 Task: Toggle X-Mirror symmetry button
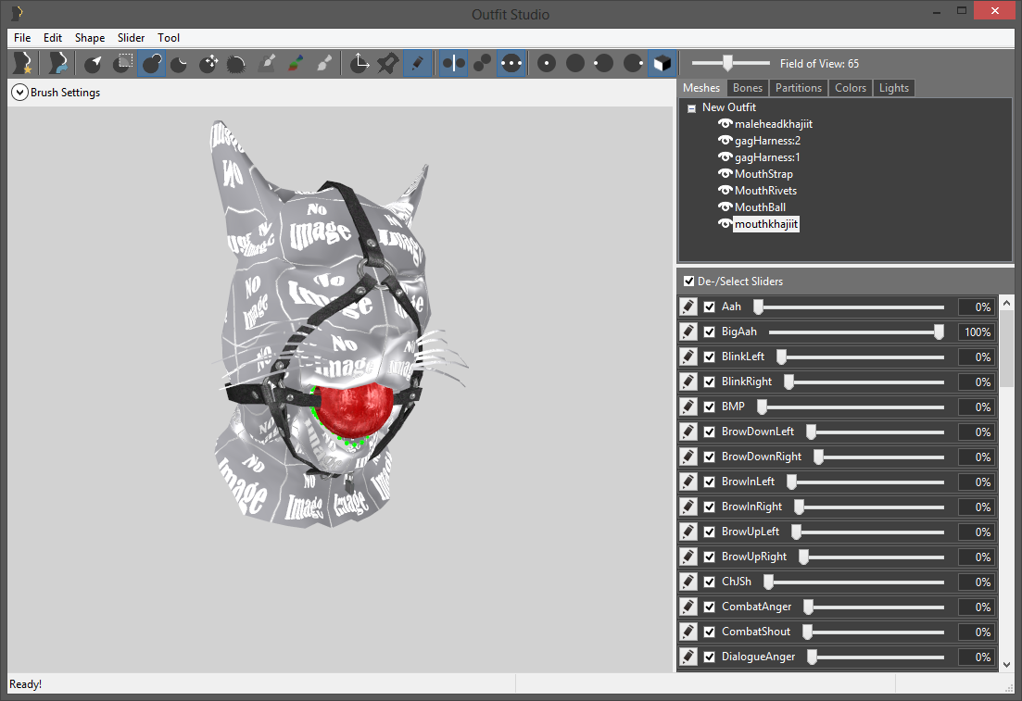[454, 63]
